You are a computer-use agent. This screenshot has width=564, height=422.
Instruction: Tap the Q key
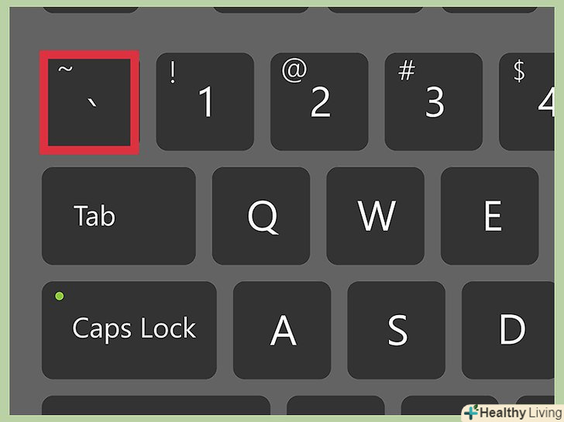261,216
